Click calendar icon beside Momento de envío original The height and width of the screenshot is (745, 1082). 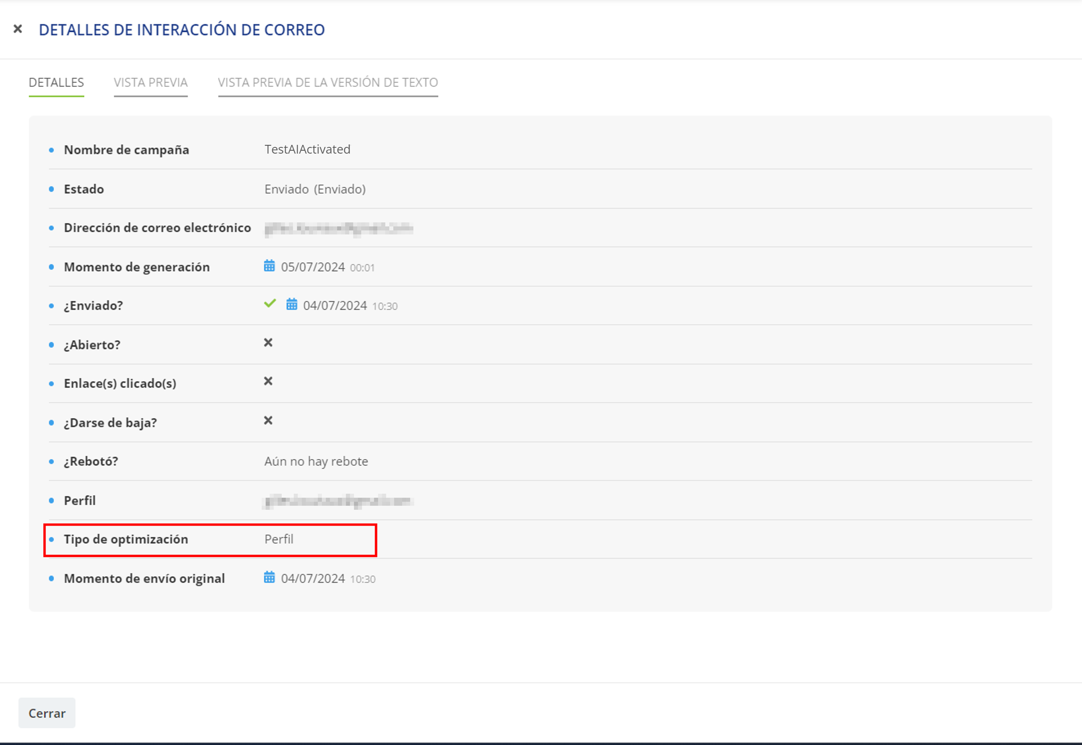click(269, 577)
